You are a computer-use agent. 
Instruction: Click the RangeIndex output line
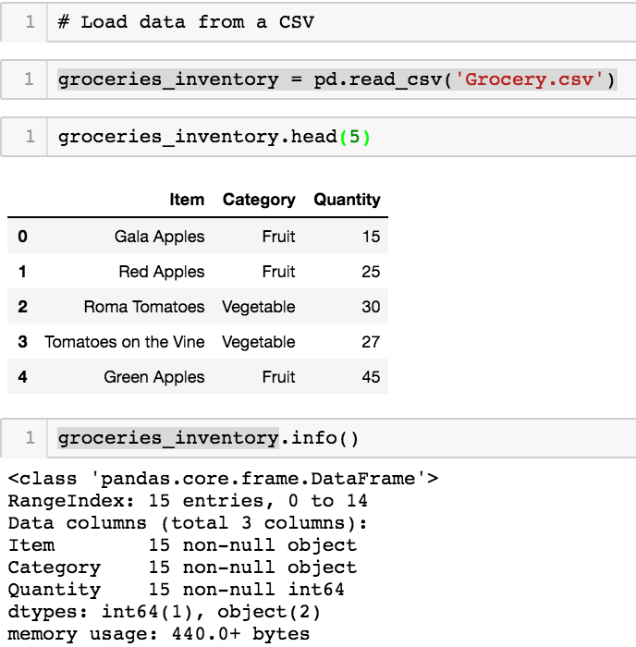pos(188,501)
